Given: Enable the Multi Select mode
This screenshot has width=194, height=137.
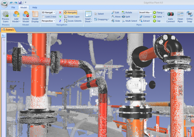Looking at the screenshot, I should tap(130, 21).
